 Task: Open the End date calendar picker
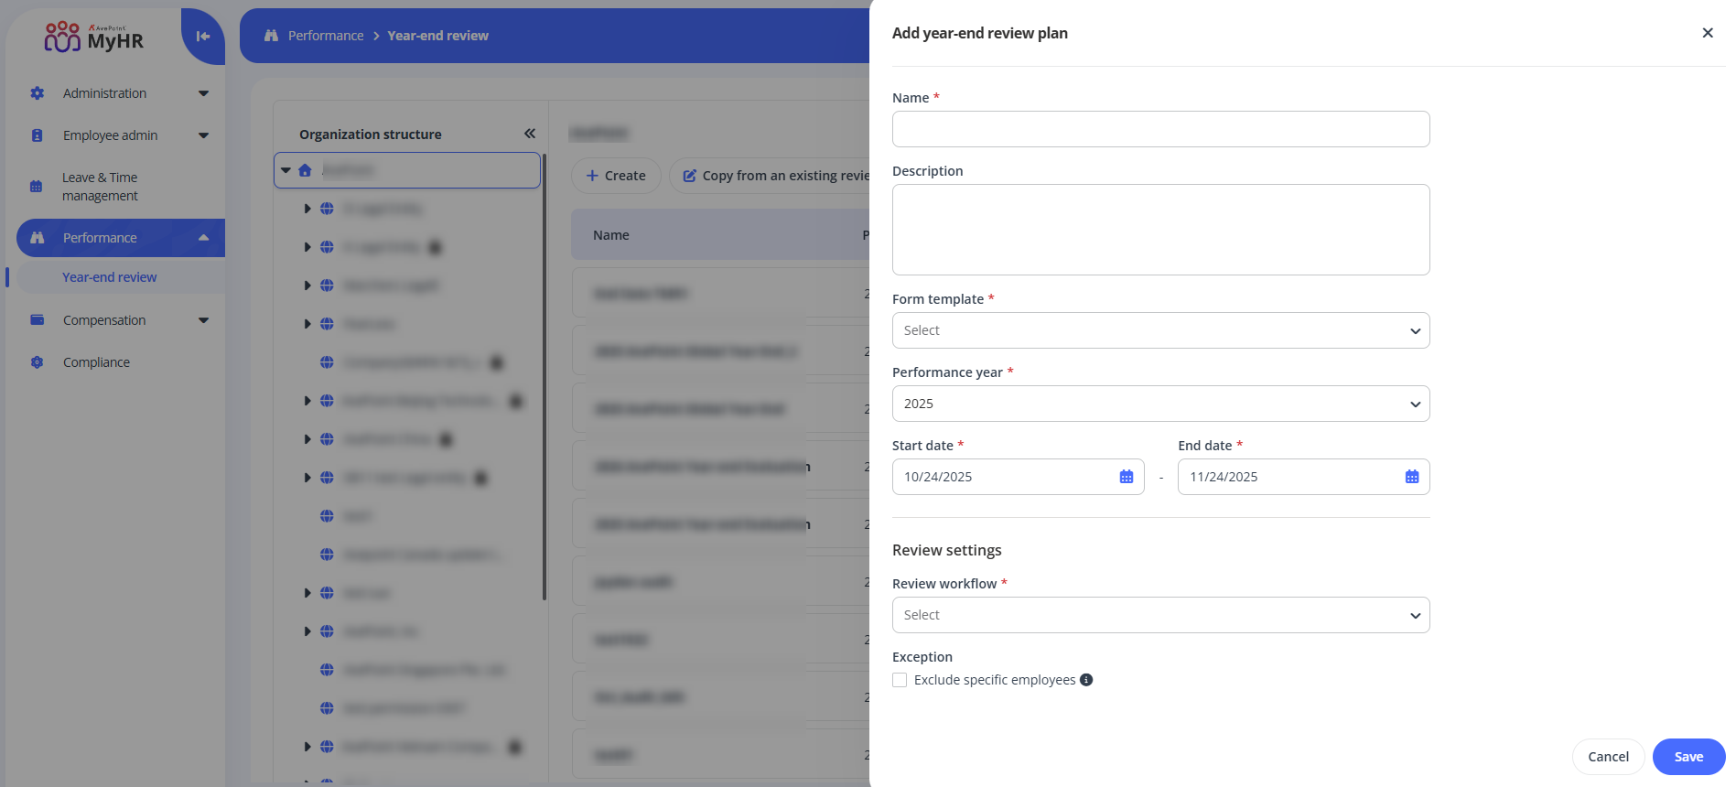[1412, 477]
